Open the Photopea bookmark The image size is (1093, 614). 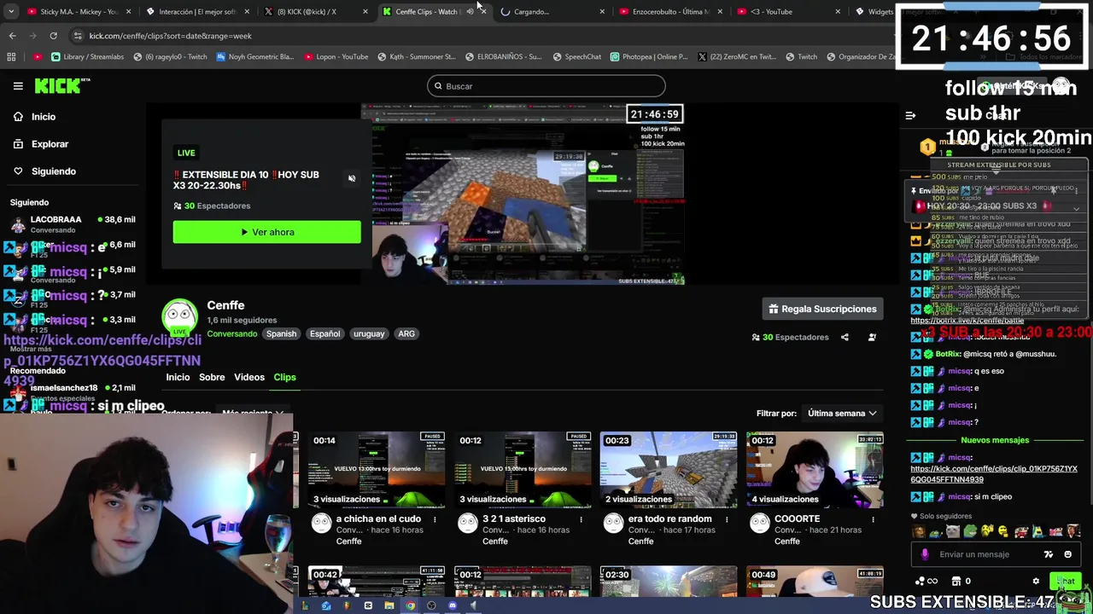click(649, 57)
